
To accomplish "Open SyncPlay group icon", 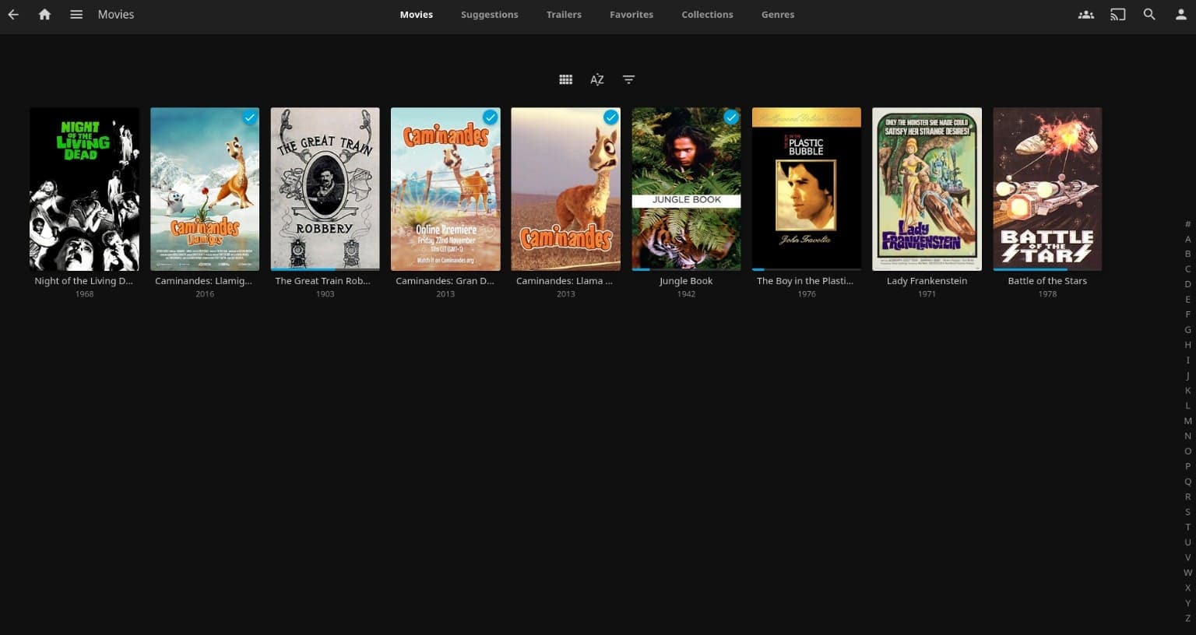I will tap(1085, 14).
